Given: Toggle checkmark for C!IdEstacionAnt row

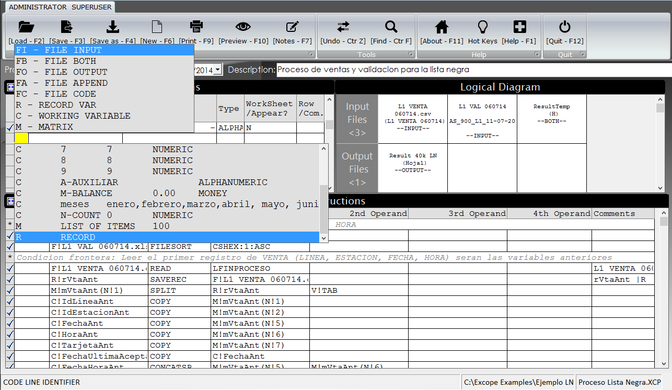Looking at the screenshot, I should (10, 312).
